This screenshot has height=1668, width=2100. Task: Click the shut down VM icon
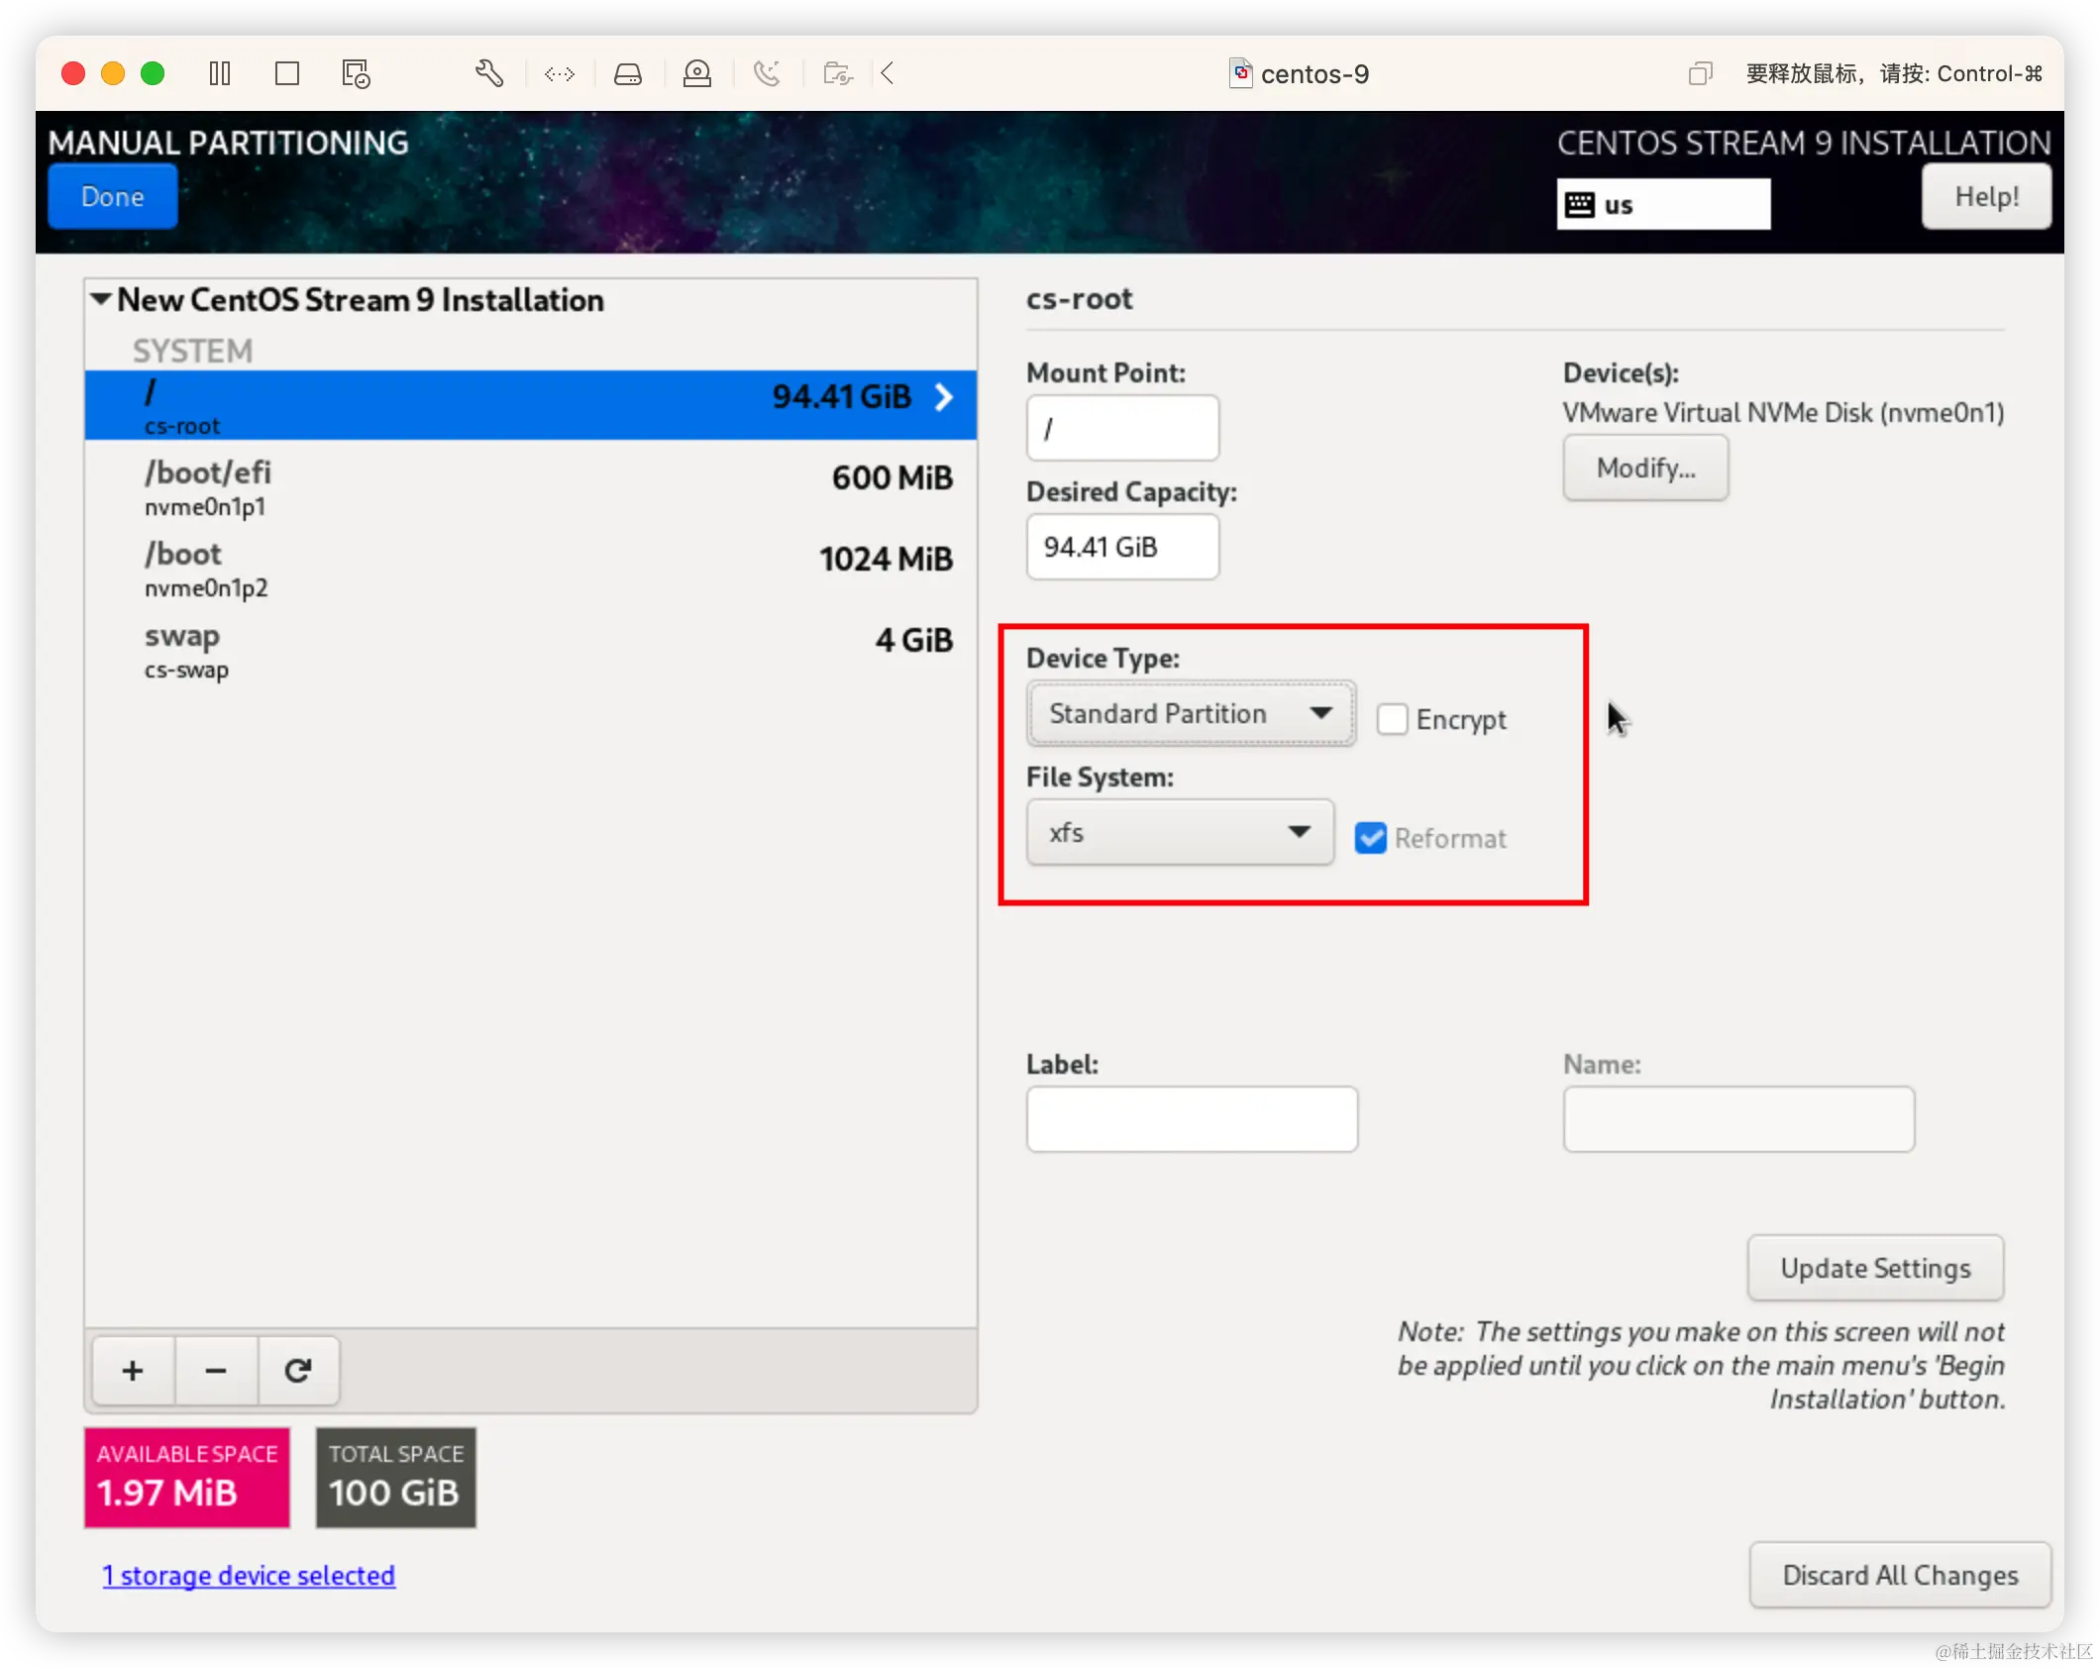(x=287, y=73)
